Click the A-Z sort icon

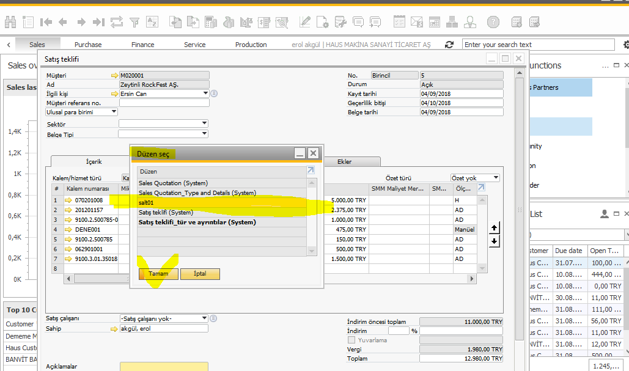(x=153, y=23)
